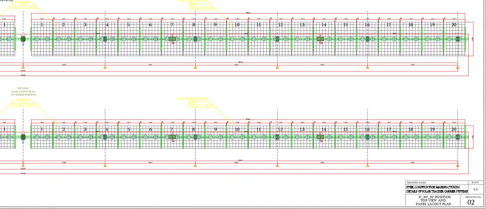Click panel number 2 in the lower layout
The image size is (486, 209).
tap(64, 129)
